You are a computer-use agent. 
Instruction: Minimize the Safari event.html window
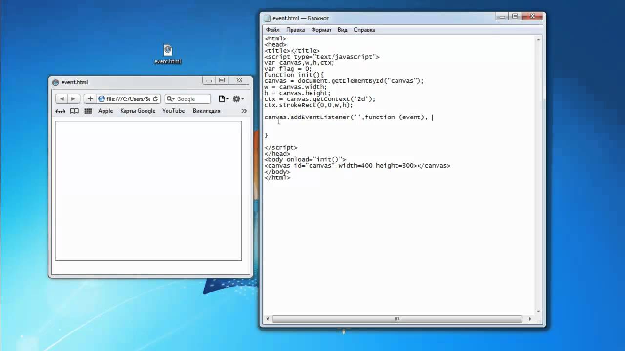pos(209,80)
